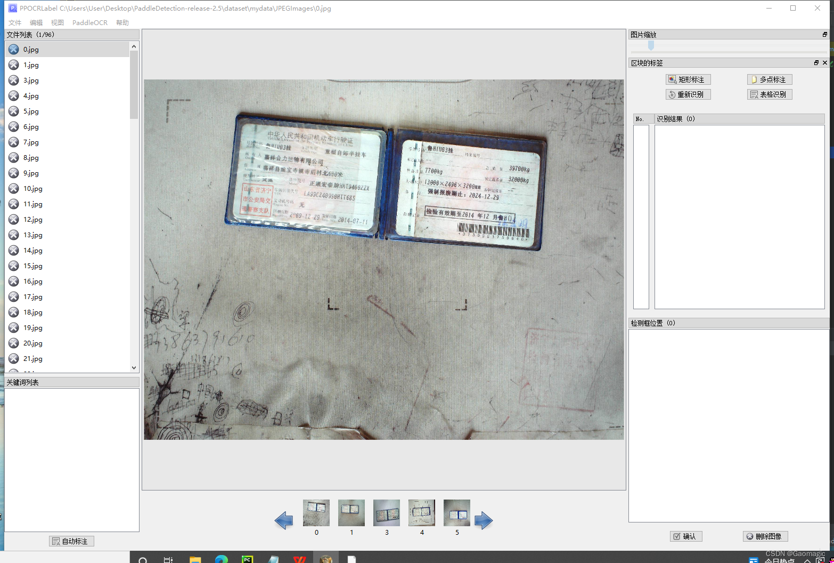Close the 区块的标签 panel
The width and height of the screenshot is (834, 563).
[825, 63]
